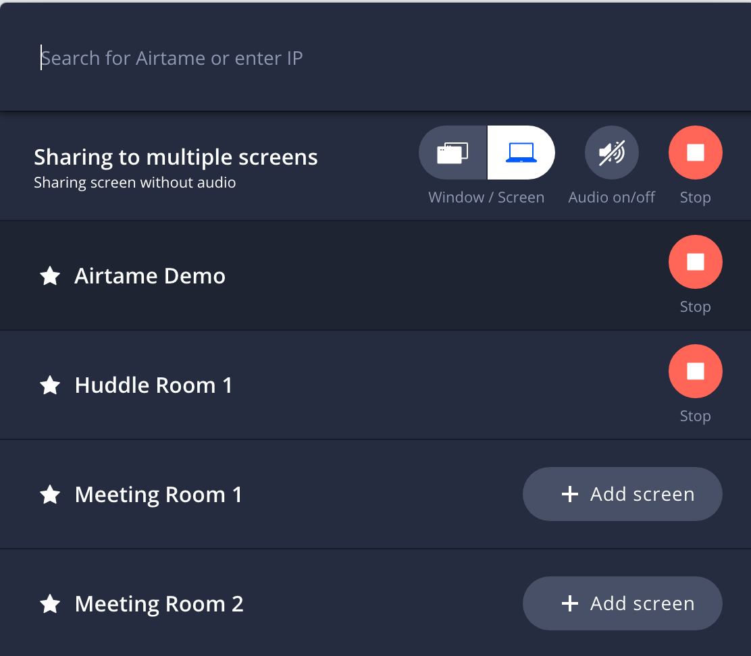Click the plus icon on Meeting Room 1
This screenshot has height=656, width=751.
(x=571, y=494)
